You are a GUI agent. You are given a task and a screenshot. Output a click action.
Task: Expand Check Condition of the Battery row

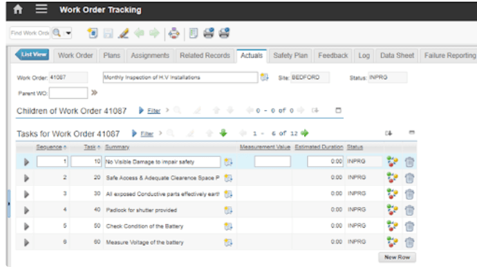pos(26,226)
